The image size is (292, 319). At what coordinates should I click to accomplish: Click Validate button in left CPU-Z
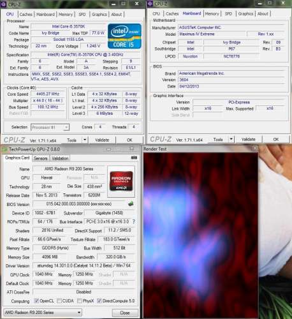pyautogui.click(x=102, y=140)
